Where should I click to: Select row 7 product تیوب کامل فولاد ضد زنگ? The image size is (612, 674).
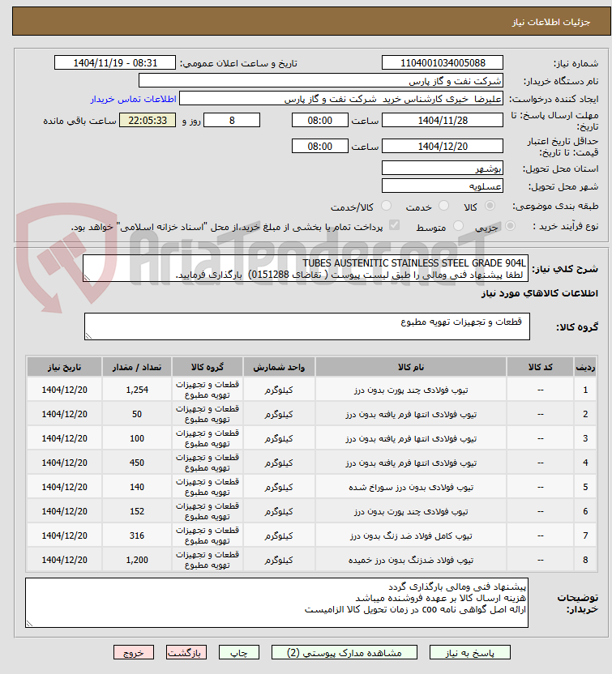pos(411,535)
